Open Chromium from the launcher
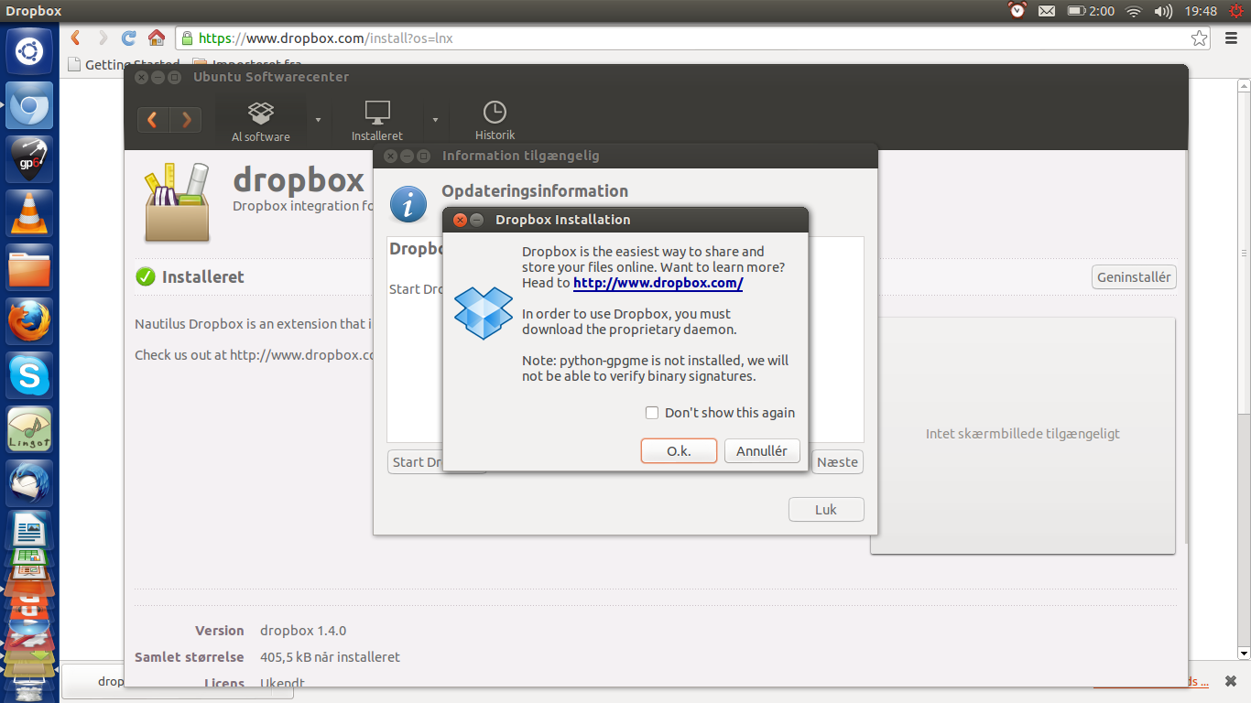The image size is (1251, 703). (29, 105)
